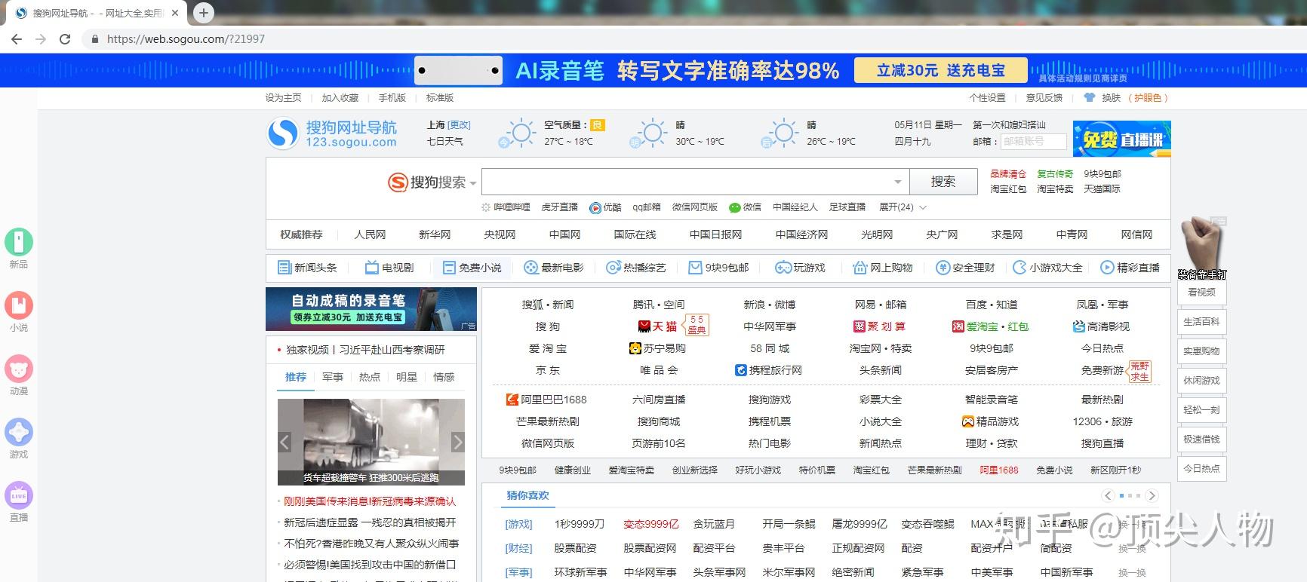Open the truck news thumbnail
Screen dimensions: 1307x582
tap(371, 442)
